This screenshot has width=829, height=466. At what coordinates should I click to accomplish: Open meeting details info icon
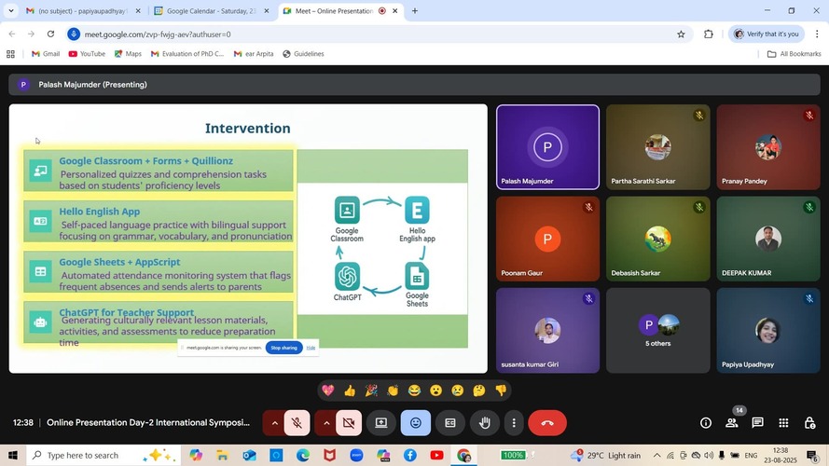click(706, 423)
